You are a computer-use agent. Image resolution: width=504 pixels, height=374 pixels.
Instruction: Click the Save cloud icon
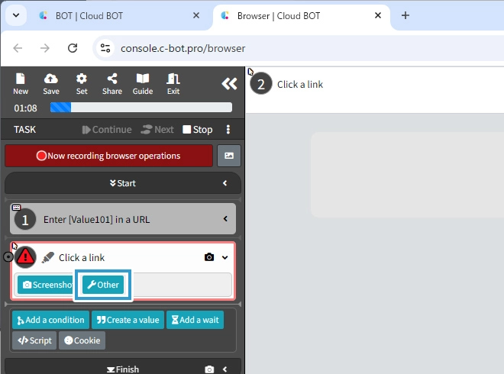pyautogui.click(x=51, y=83)
